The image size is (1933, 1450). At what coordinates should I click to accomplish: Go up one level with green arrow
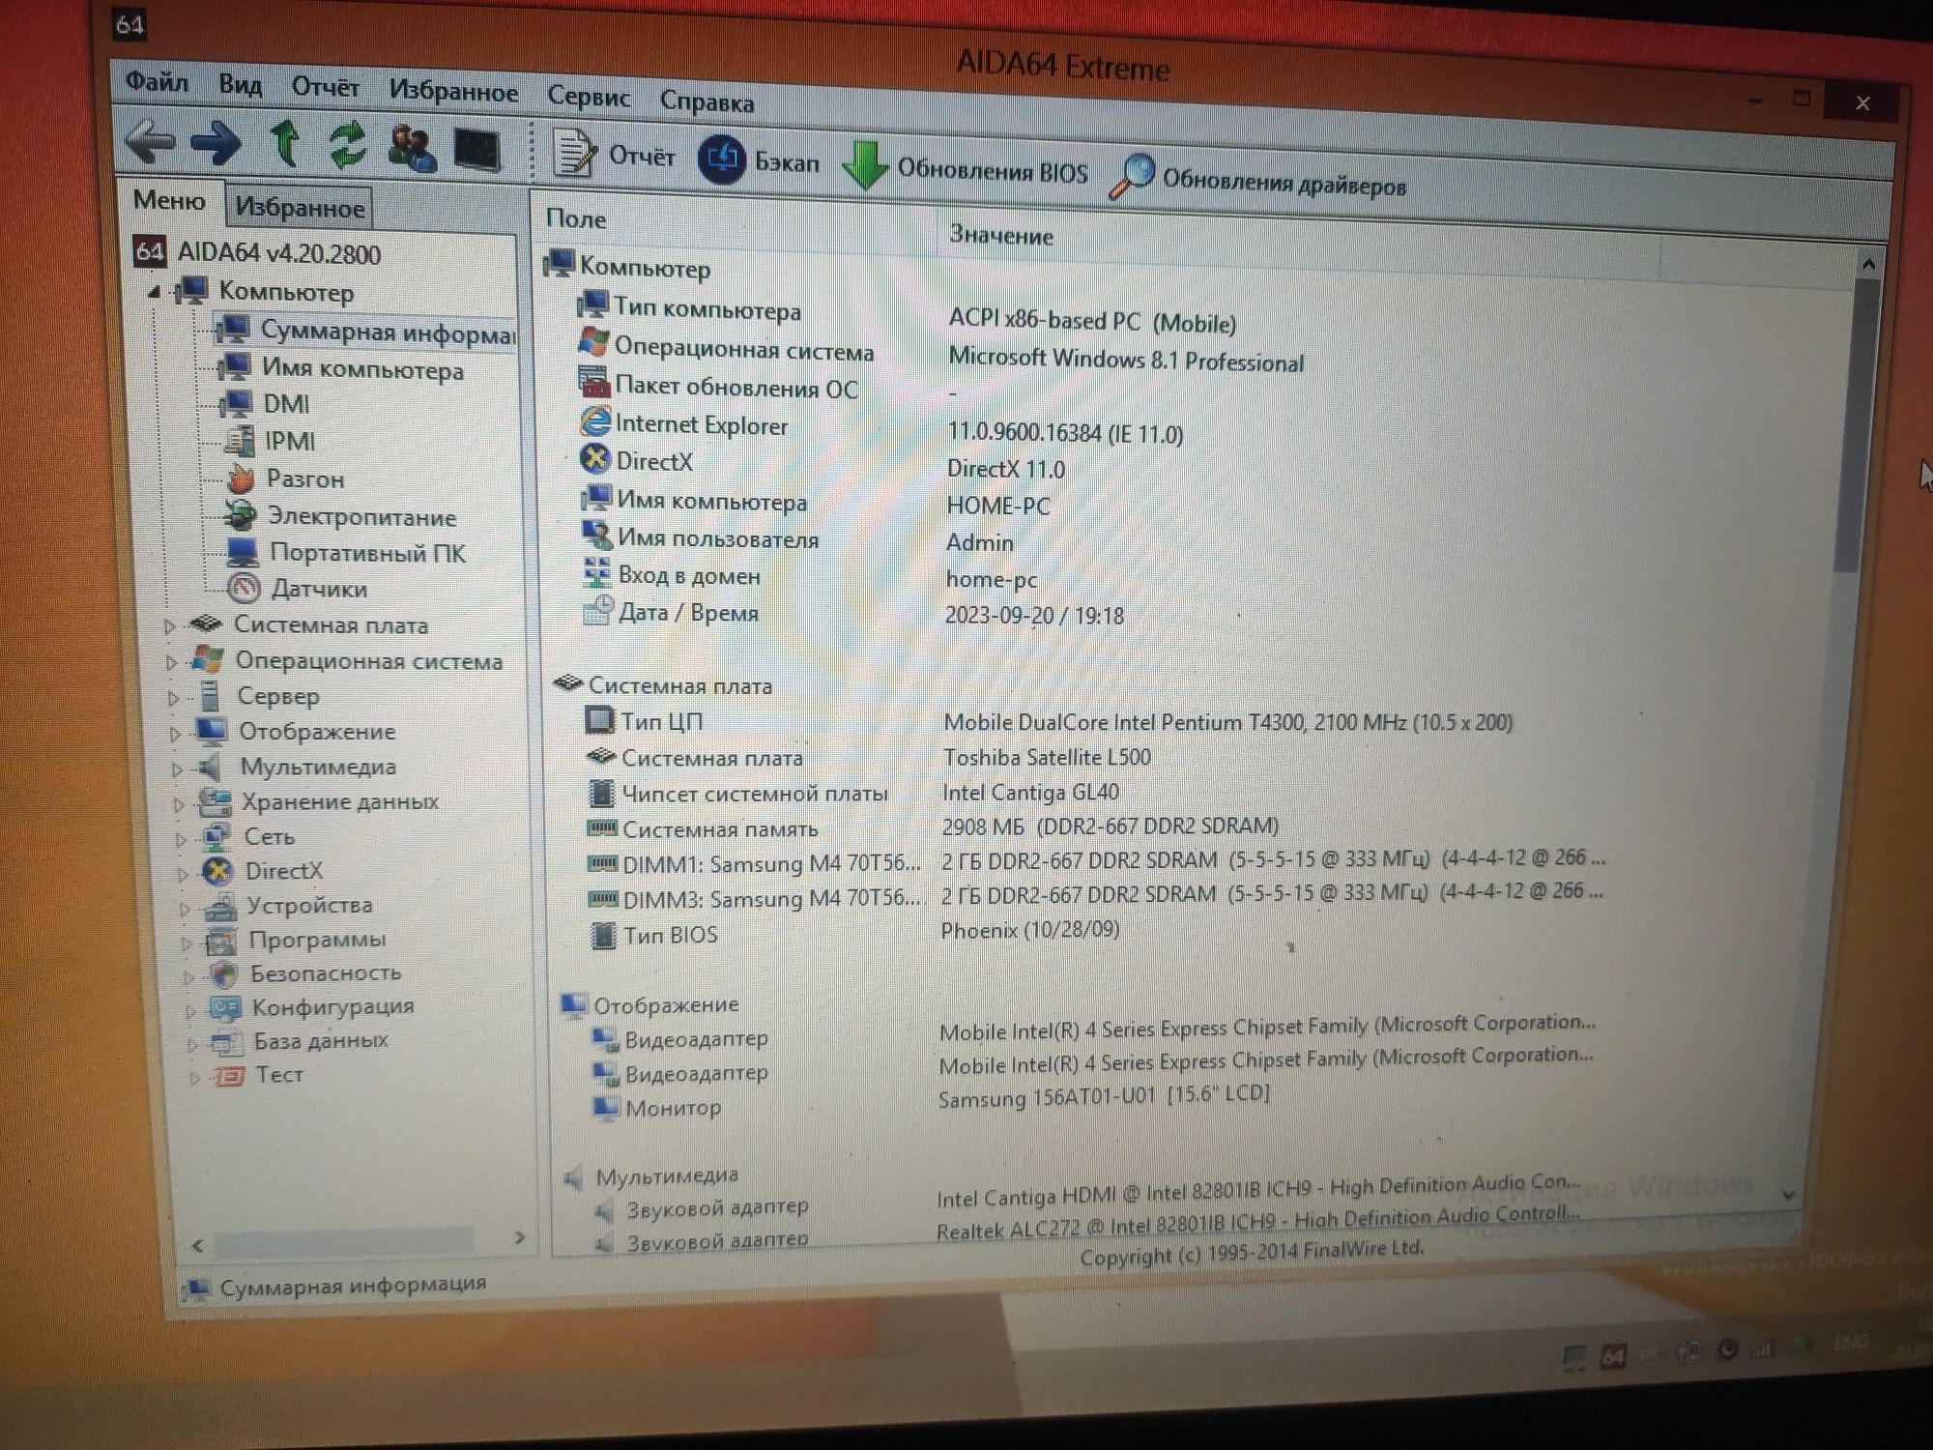coord(283,145)
